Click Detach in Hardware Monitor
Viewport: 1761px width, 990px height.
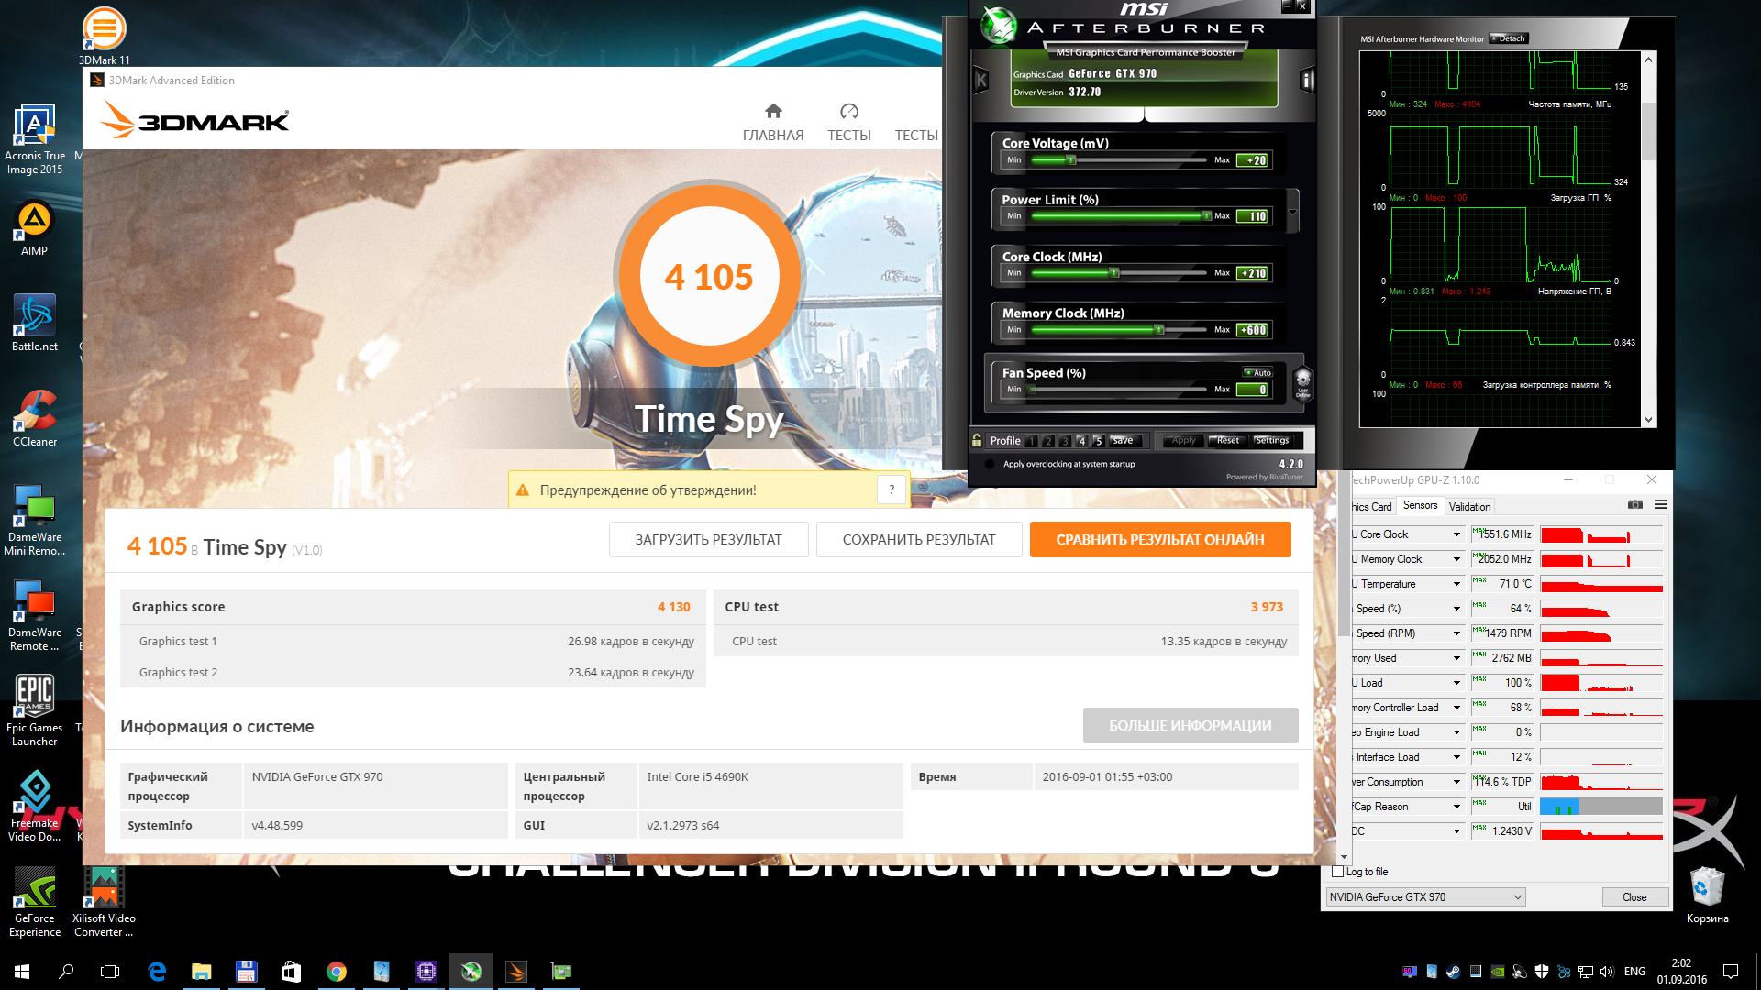(1509, 38)
